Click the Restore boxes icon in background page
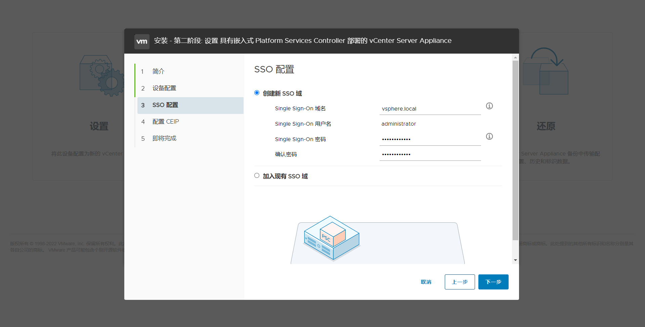The image size is (645, 327). (x=546, y=71)
